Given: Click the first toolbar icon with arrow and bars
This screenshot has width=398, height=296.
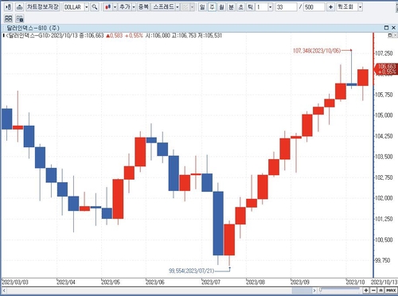Looking at the screenshot, I should pyautogui.click(x=9, y=7).
